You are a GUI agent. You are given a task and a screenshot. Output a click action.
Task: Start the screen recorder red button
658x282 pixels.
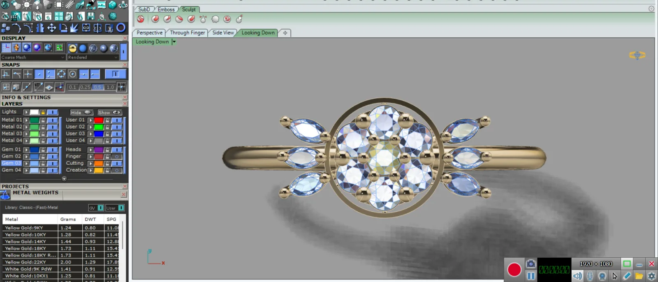[514, 270]
